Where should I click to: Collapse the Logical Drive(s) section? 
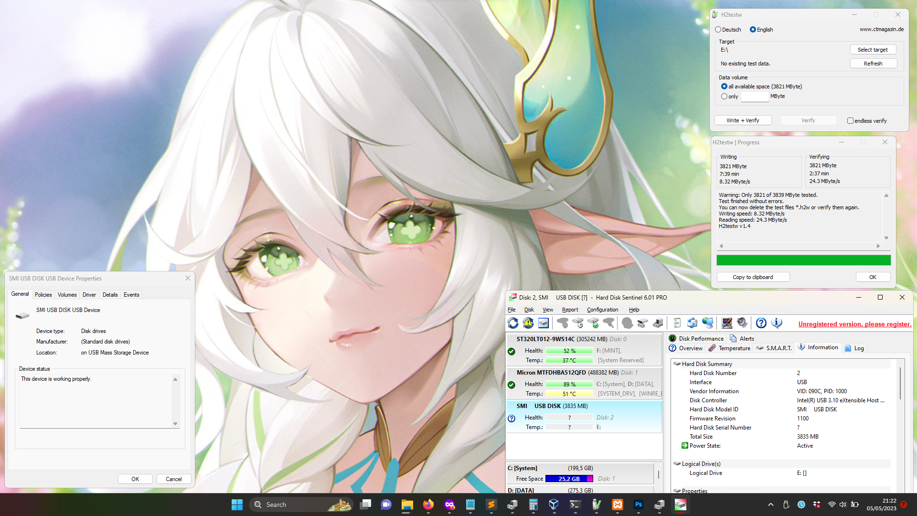click(x=677, y=463)
